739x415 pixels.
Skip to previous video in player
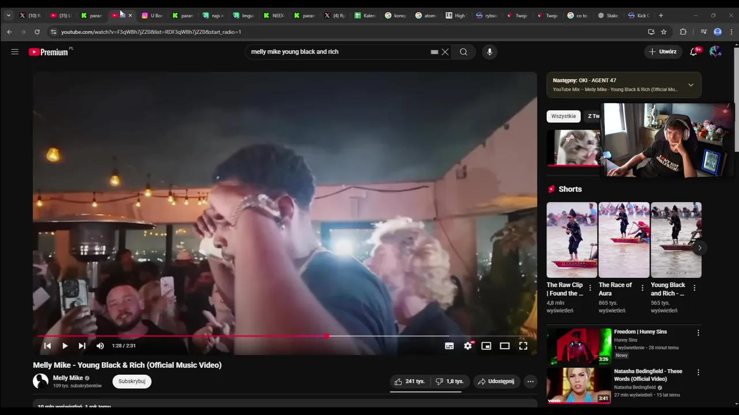[x=47, y=346]
